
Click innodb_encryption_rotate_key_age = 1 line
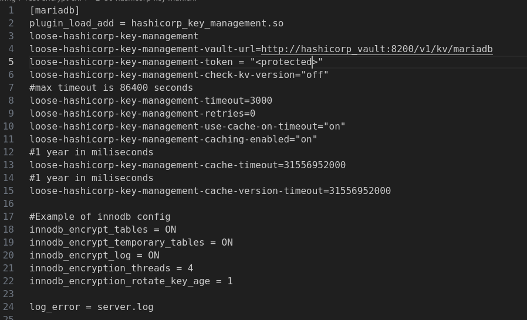coord(131,281)
